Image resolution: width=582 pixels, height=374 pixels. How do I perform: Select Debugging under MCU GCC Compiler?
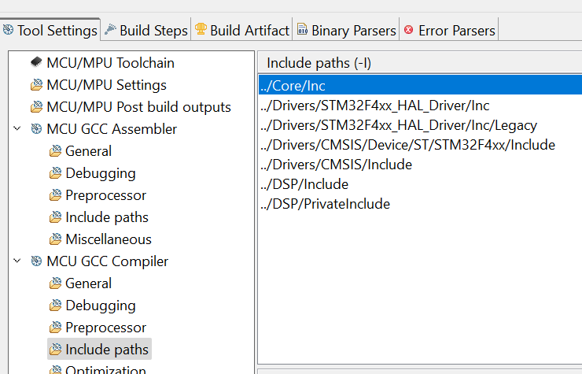pyautogui.click(x=100, y=305)
